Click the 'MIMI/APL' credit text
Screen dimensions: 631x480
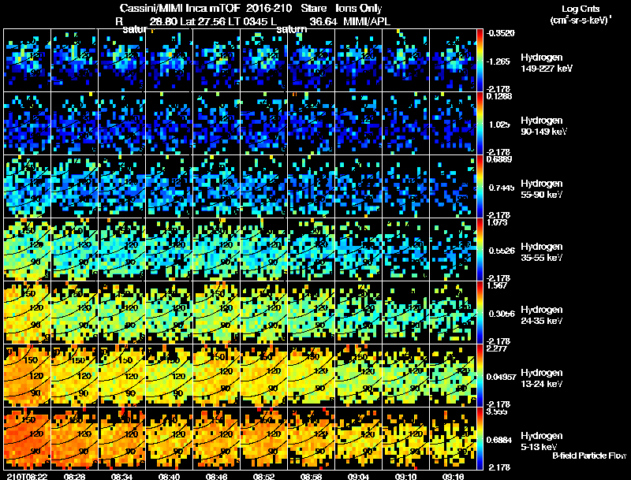tap(367, 22)
